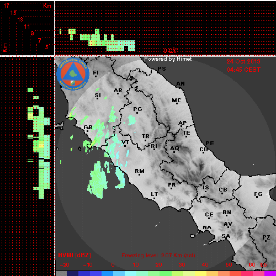Click the NA city label on map
The height and width of the screenshot is (276, 276).
coord(207,227)
